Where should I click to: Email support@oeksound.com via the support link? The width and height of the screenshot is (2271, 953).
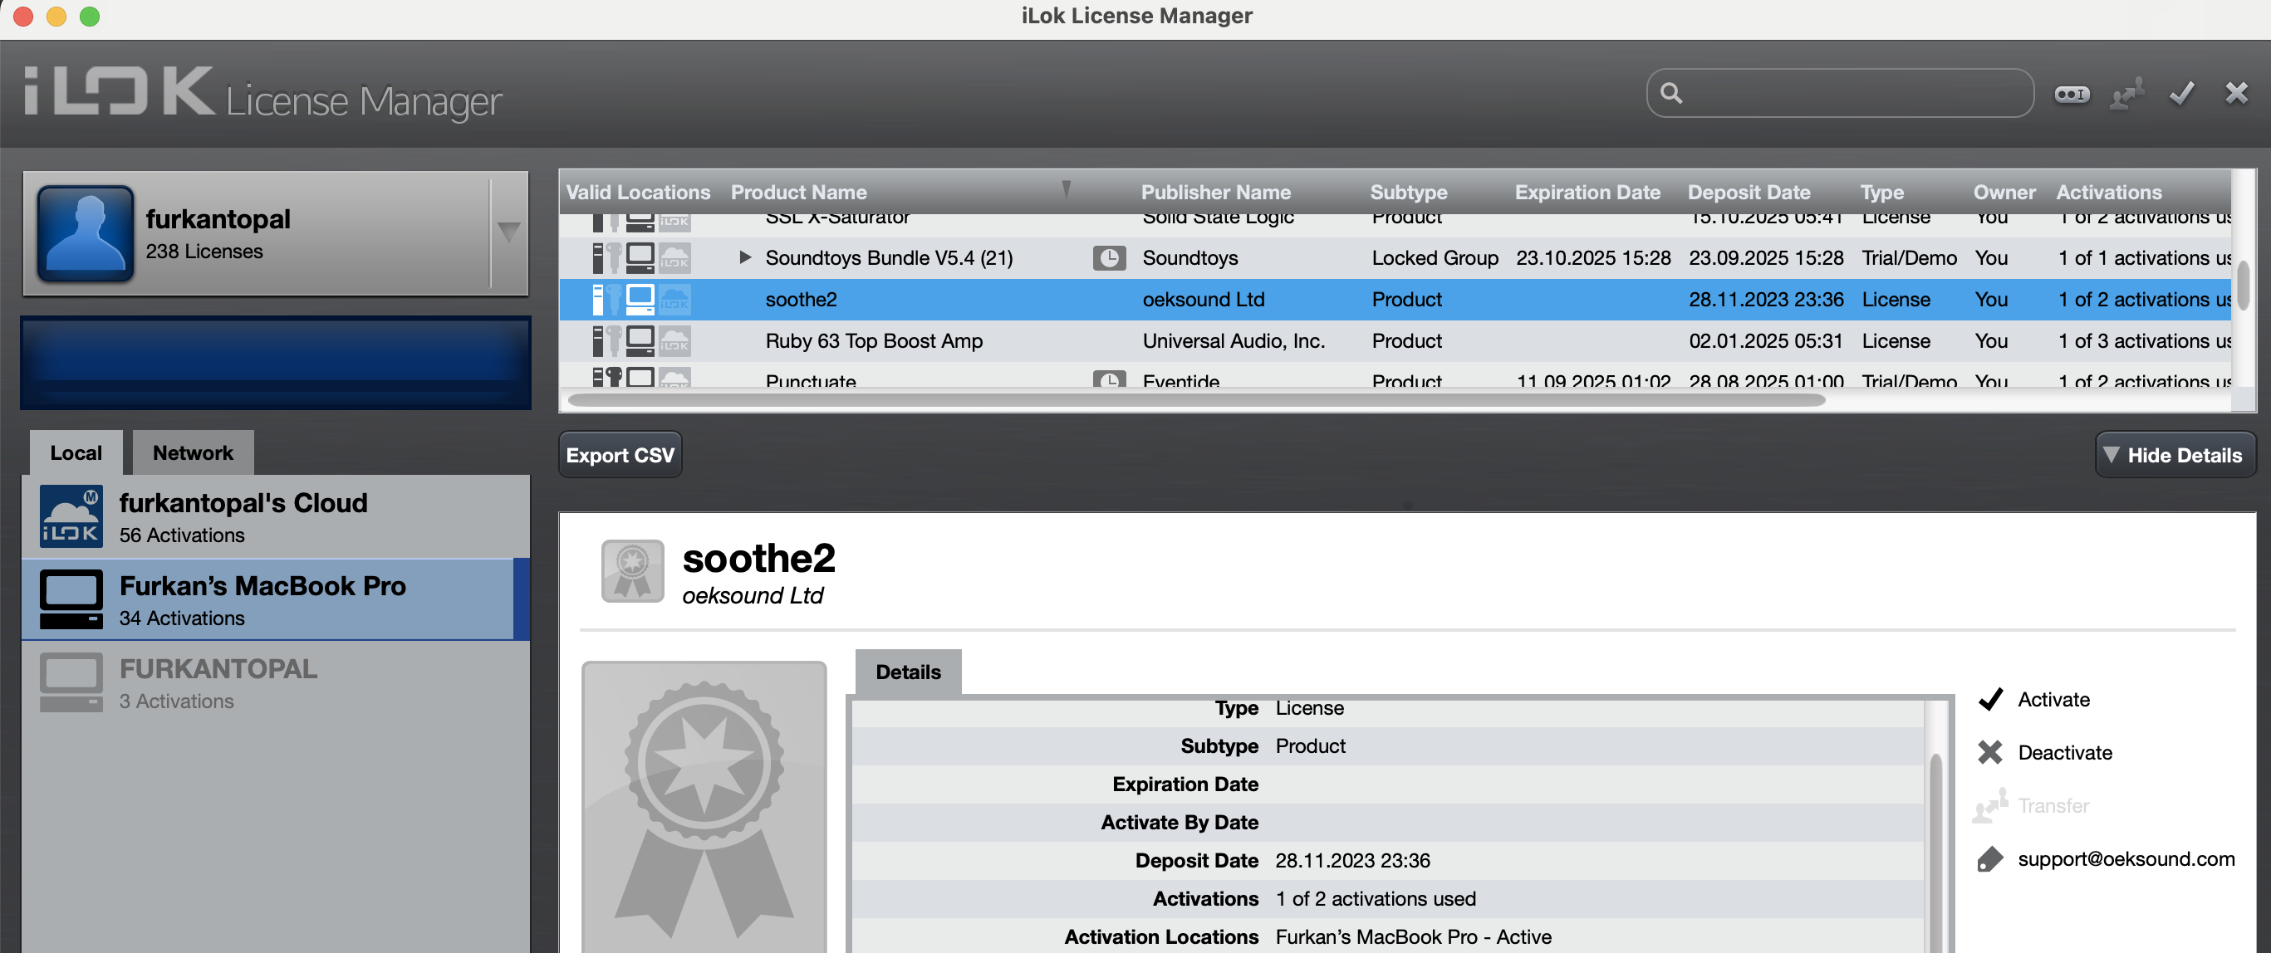pyautogui.click(x=2126, y=858)
